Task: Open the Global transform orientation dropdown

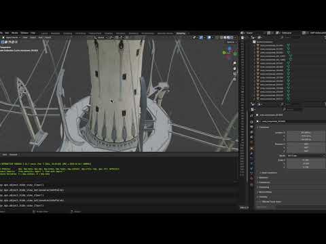Action: [x=101, y=37]
